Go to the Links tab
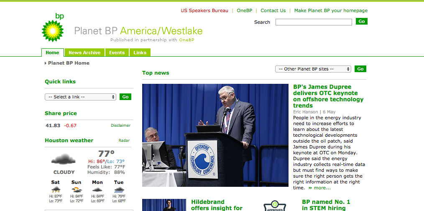 click(x=140, y=53)
